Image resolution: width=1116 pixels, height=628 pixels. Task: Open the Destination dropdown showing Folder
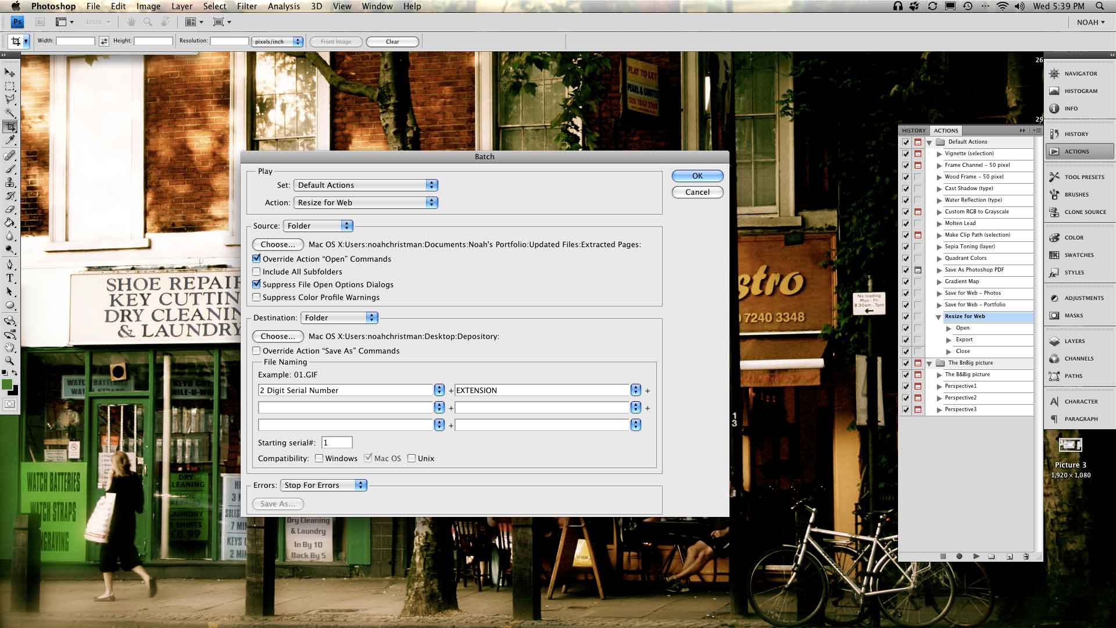coord(339,317)
